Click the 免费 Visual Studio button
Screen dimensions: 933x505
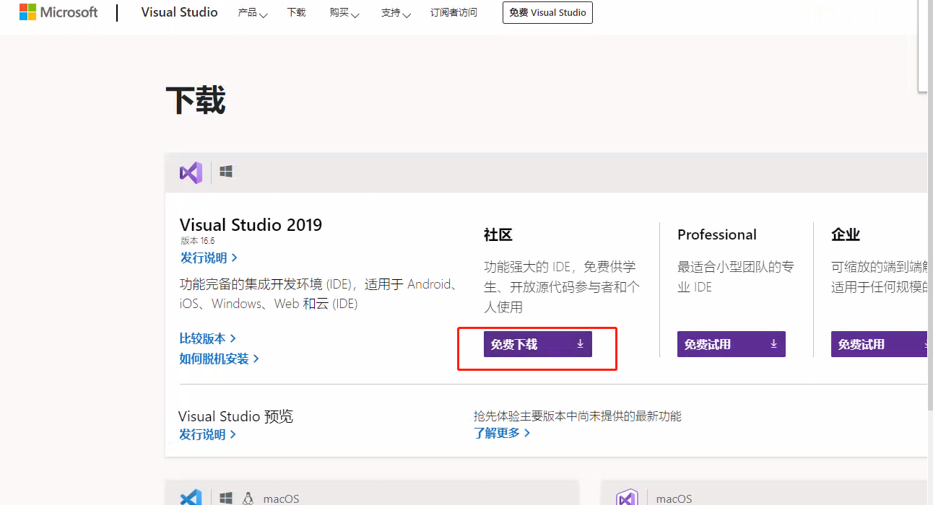(x=547, y=13)
